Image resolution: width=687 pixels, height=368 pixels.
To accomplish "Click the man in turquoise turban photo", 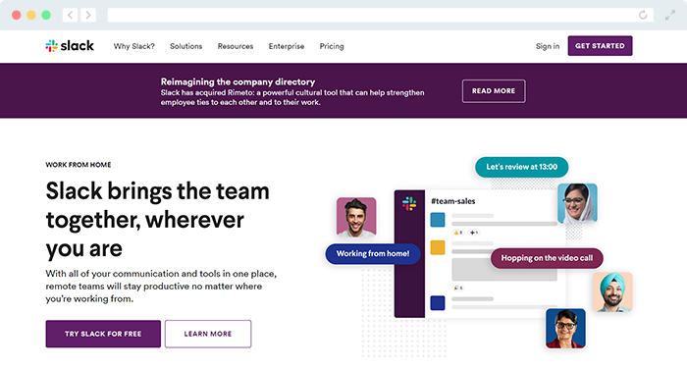I will pos(612,291).
